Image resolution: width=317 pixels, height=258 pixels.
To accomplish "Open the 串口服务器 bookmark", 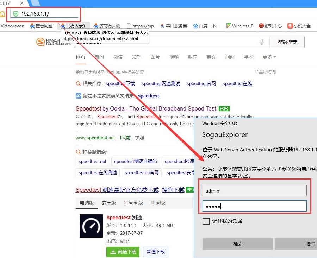I will coord(174,26).
